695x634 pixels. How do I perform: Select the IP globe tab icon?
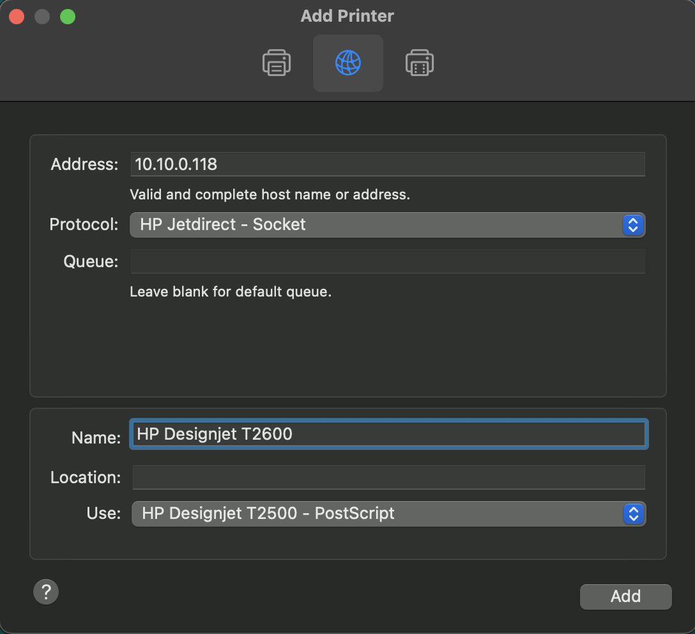click(x=348, y=63)
